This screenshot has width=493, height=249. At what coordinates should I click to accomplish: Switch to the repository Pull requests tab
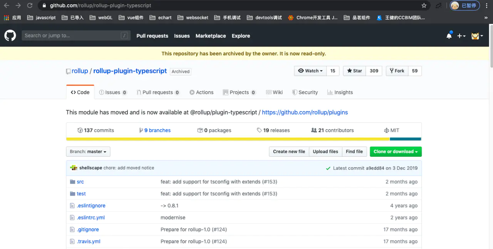coord(158,92)
